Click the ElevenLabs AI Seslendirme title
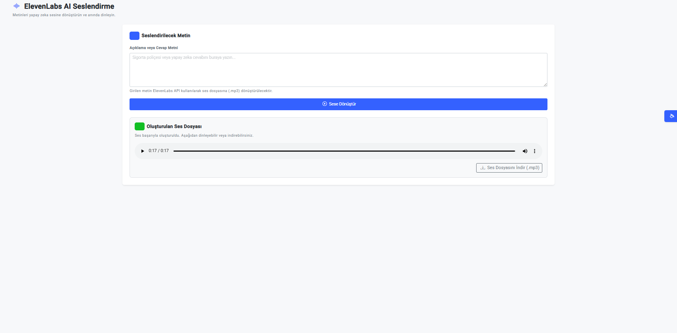The width and height of the screenshot is (677, 333). coord(69,6)
